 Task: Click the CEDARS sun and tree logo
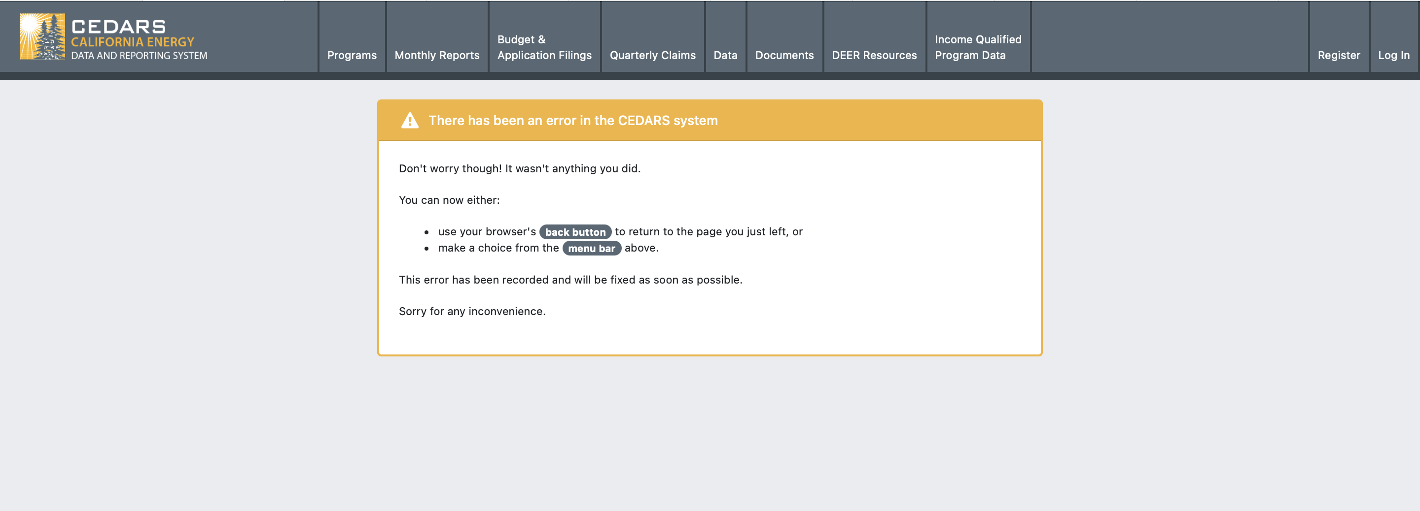(x=42, y=36)
